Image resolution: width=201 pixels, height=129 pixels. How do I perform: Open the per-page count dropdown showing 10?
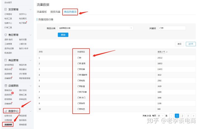pos(161,116)
